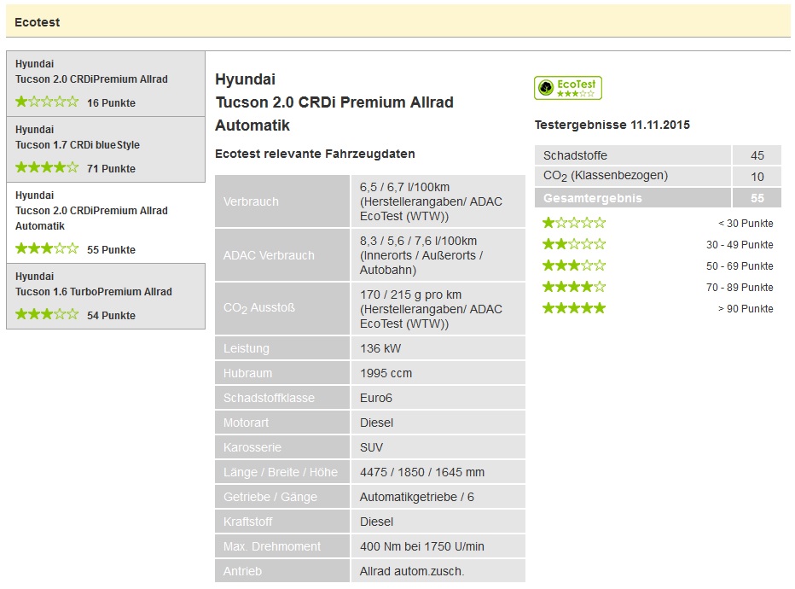The image size is (795, 589).
Task: Click the 'Schadstoffklasse' row label
Action: click(269, 399)
